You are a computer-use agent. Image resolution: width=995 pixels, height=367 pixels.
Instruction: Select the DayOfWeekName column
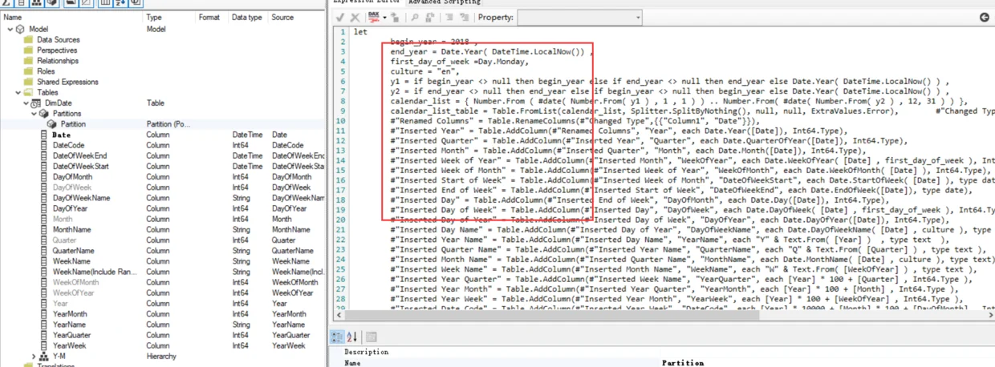point(81,198)
